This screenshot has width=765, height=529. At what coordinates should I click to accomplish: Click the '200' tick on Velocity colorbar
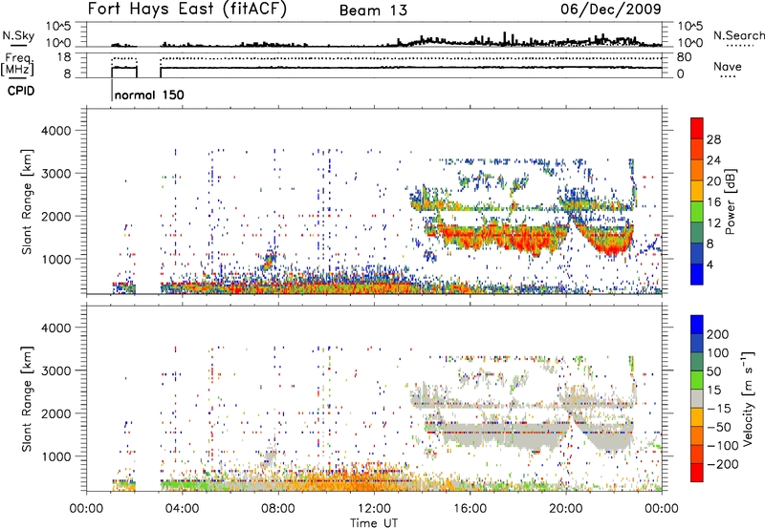(718, 334)
